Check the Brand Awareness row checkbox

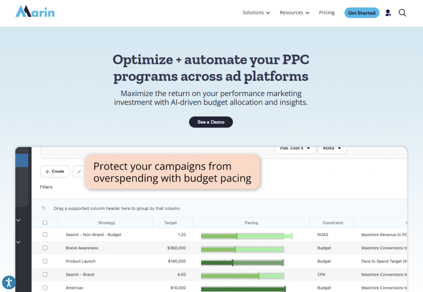point(45,248)
